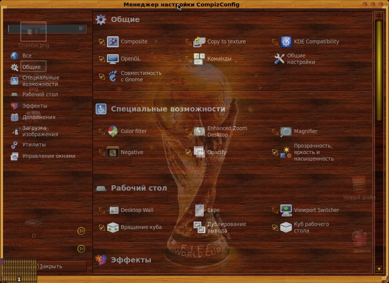Enable the Copy to texture checkbox

(x=188, y=42)
